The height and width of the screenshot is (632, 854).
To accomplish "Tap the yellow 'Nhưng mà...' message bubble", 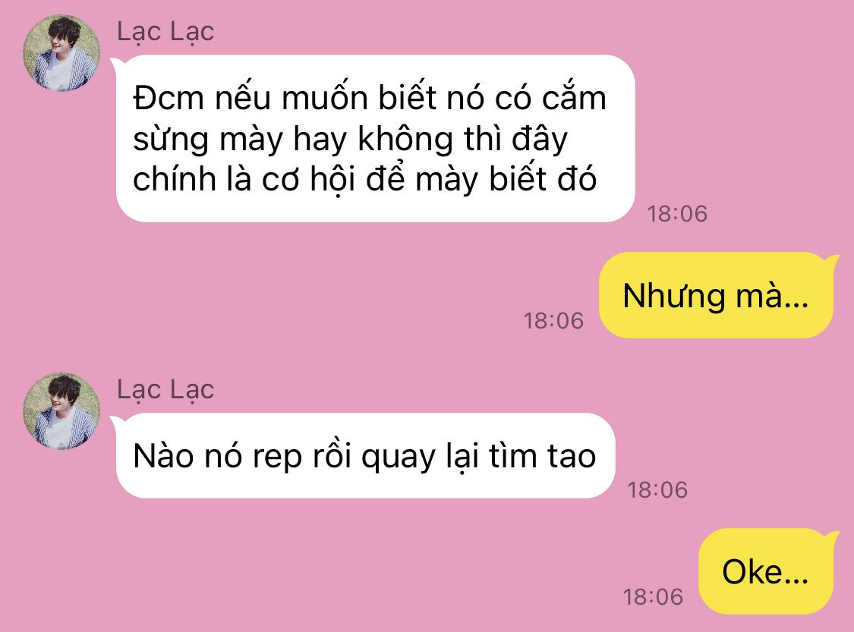I will click(x=716, y=295).
